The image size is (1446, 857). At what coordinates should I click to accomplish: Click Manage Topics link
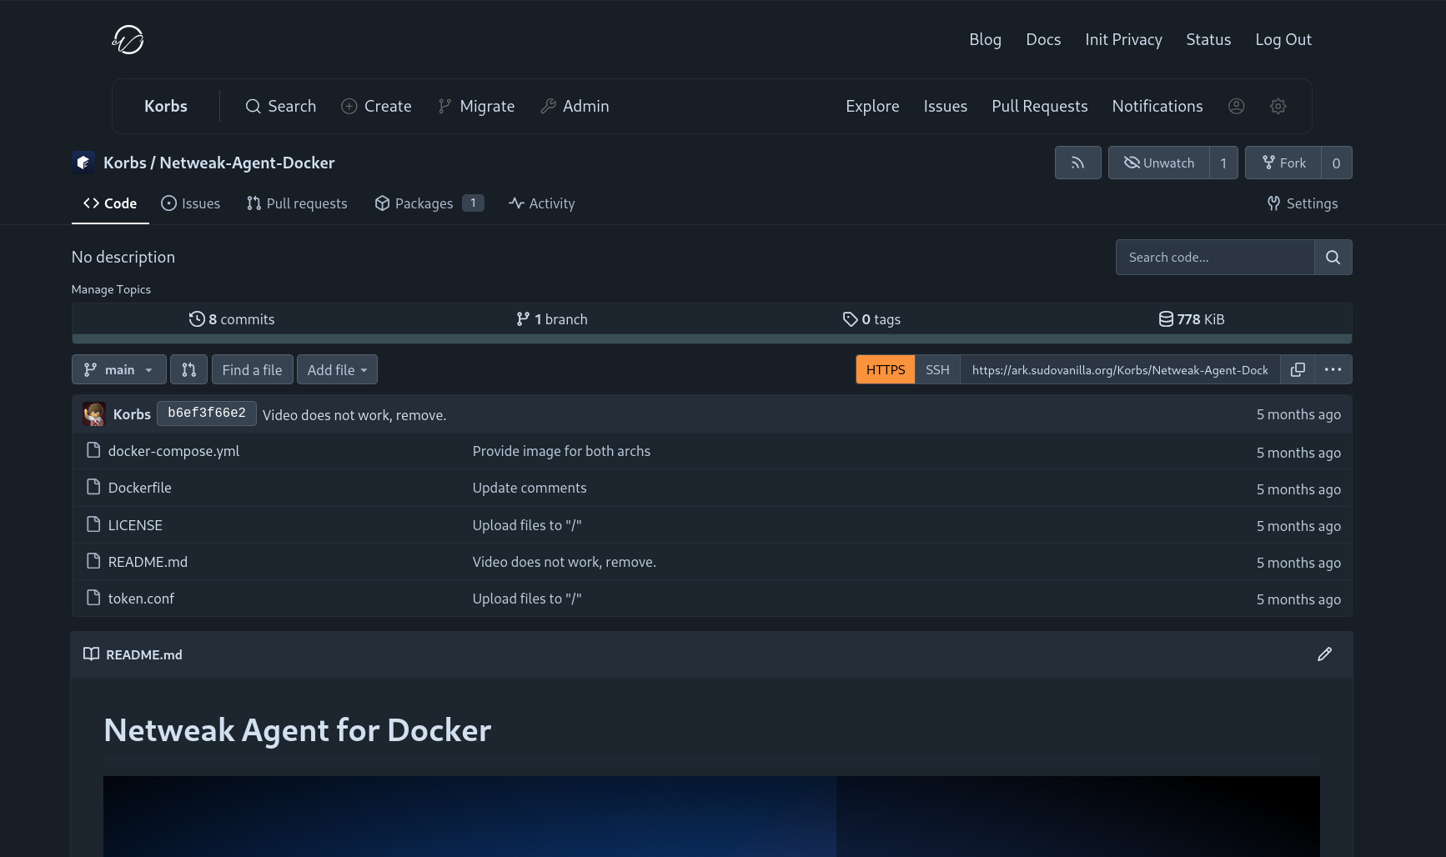pyautogui.click(x=111, y=289)
